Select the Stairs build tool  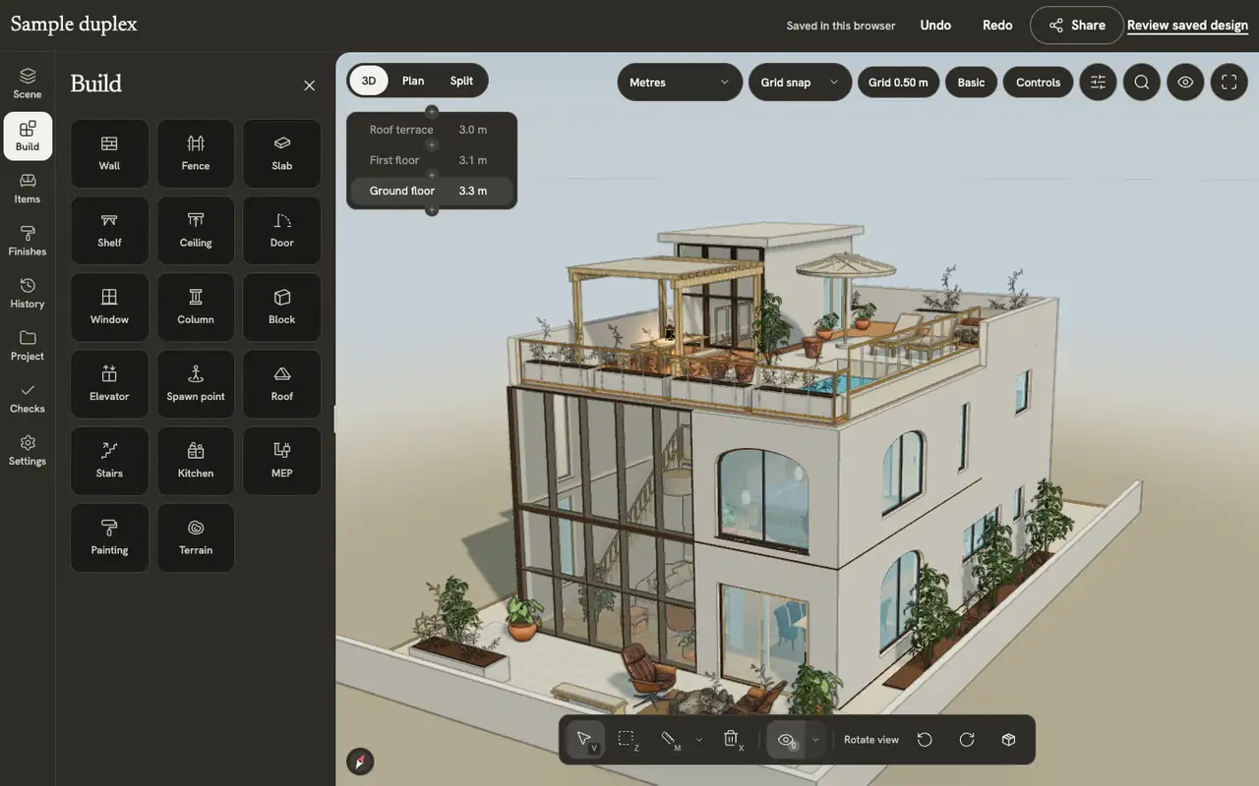(109, 461)
